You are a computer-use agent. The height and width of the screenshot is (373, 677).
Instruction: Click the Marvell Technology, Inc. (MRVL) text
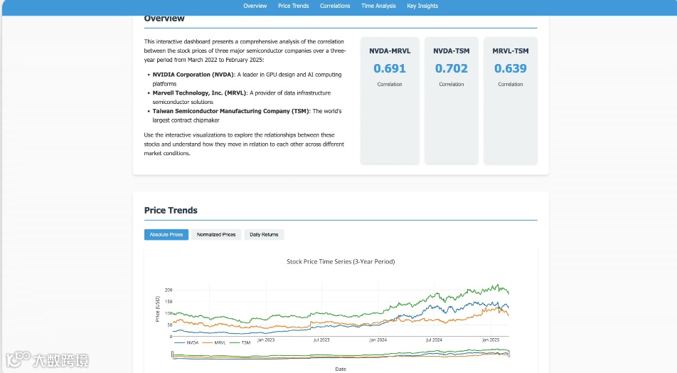(x=200, y=93)
